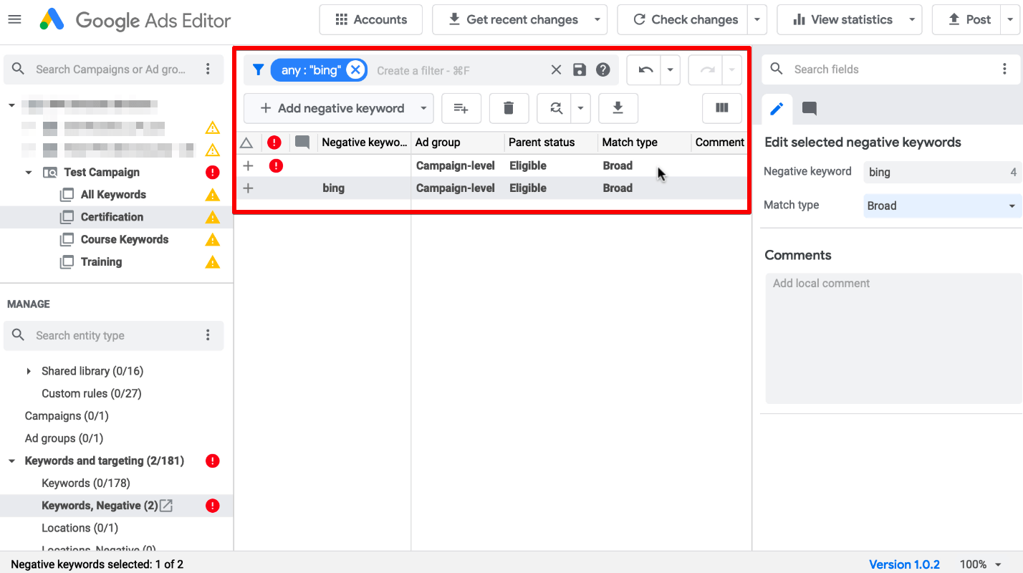
Task: Select Ad groups (0/1) entity type
Action: [64, 438]
